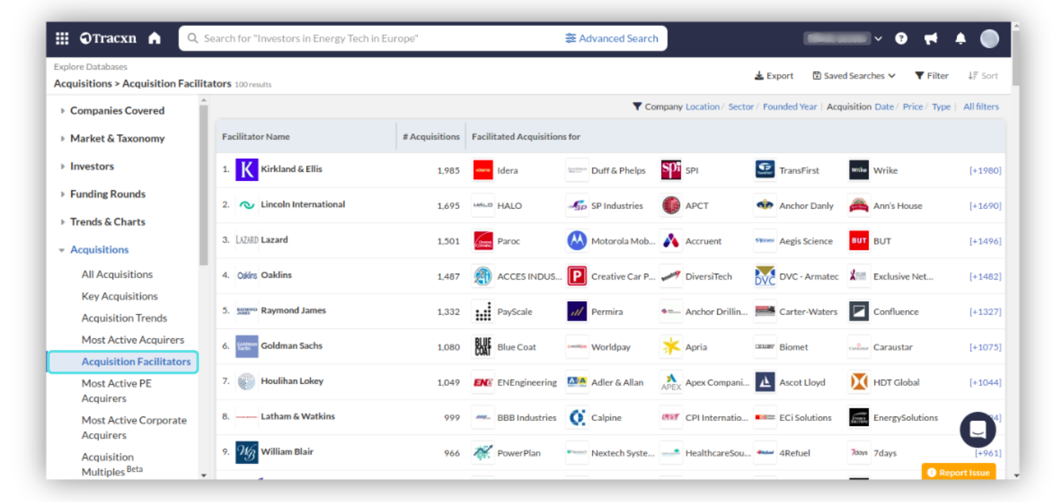
Task: Open Acquisition Trends in sidebar
Action: 124,318
